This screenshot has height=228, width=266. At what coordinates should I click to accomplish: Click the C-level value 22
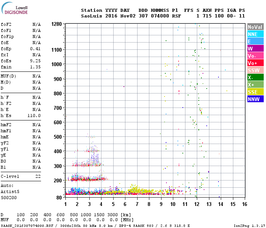[38, 176]
